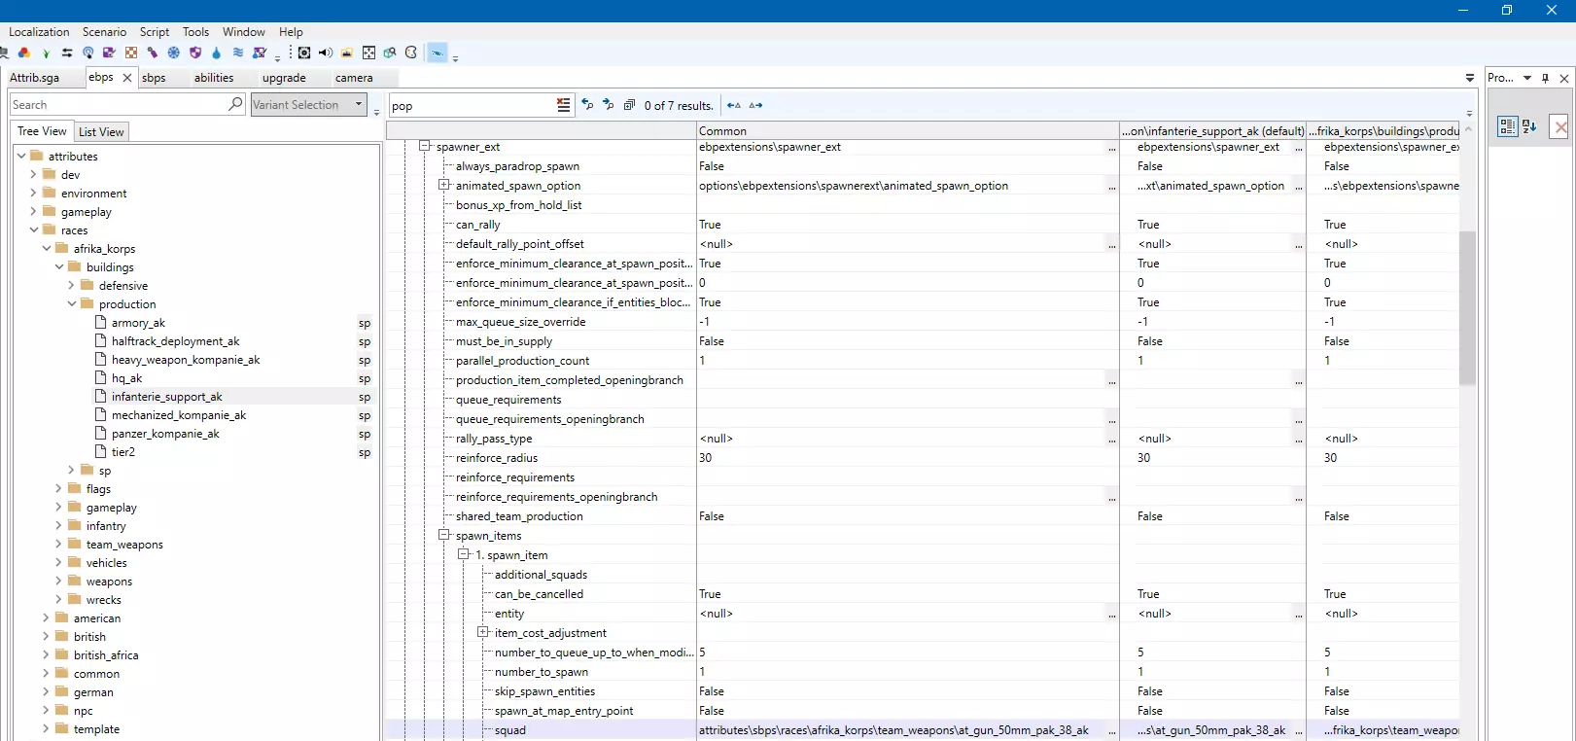
Task: Click the purple shield toolbar icon
Action: point(195,53)
